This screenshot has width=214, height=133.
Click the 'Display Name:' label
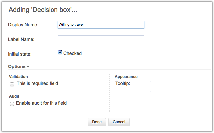(x=23, y=25)
